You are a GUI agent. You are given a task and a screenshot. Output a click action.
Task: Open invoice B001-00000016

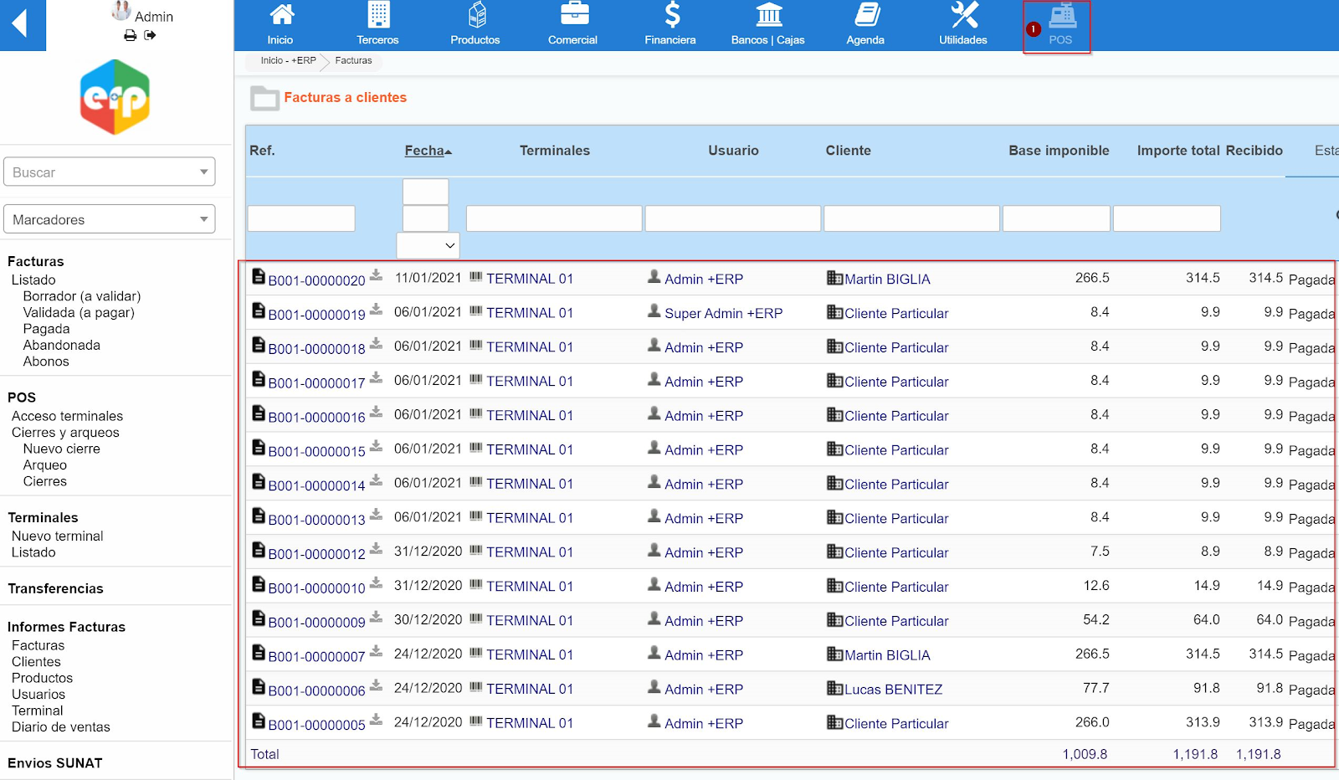(316, 418)
